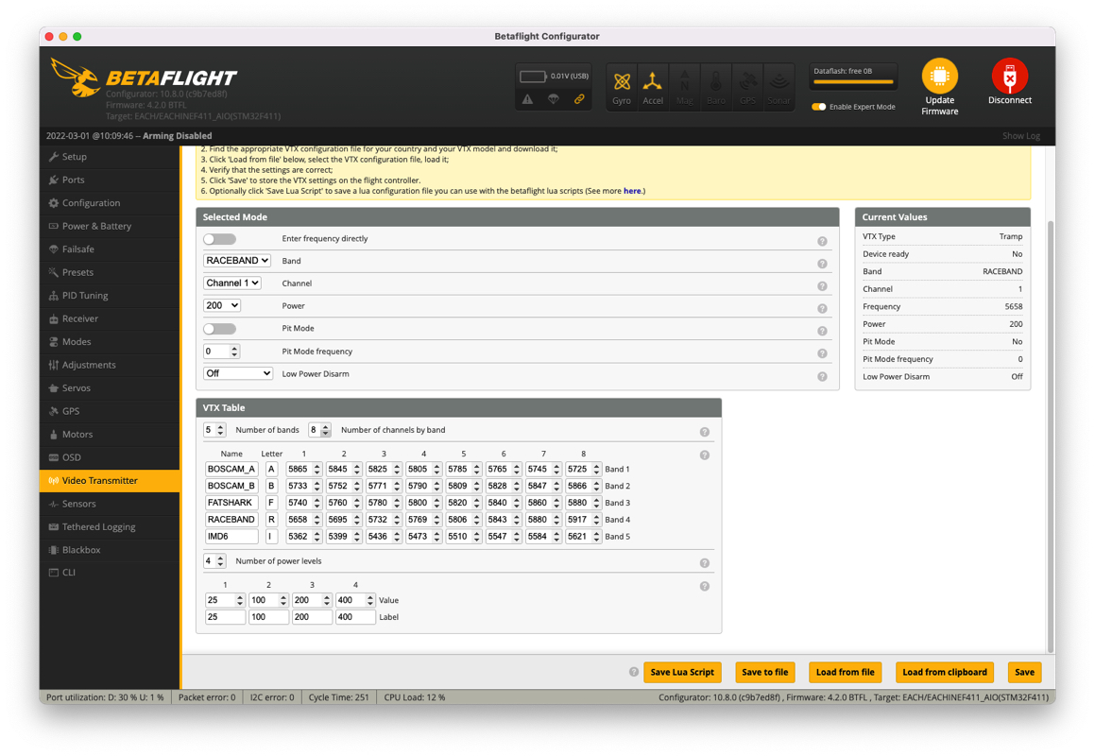Open the PID Tuning tab
The height and width of the screenshot is (756, 1095).
click(110, 296)
